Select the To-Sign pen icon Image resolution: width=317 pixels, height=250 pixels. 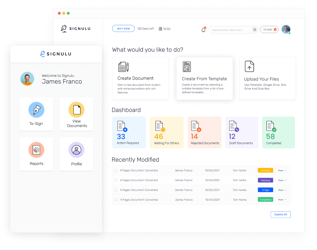[x=36, y=110]
